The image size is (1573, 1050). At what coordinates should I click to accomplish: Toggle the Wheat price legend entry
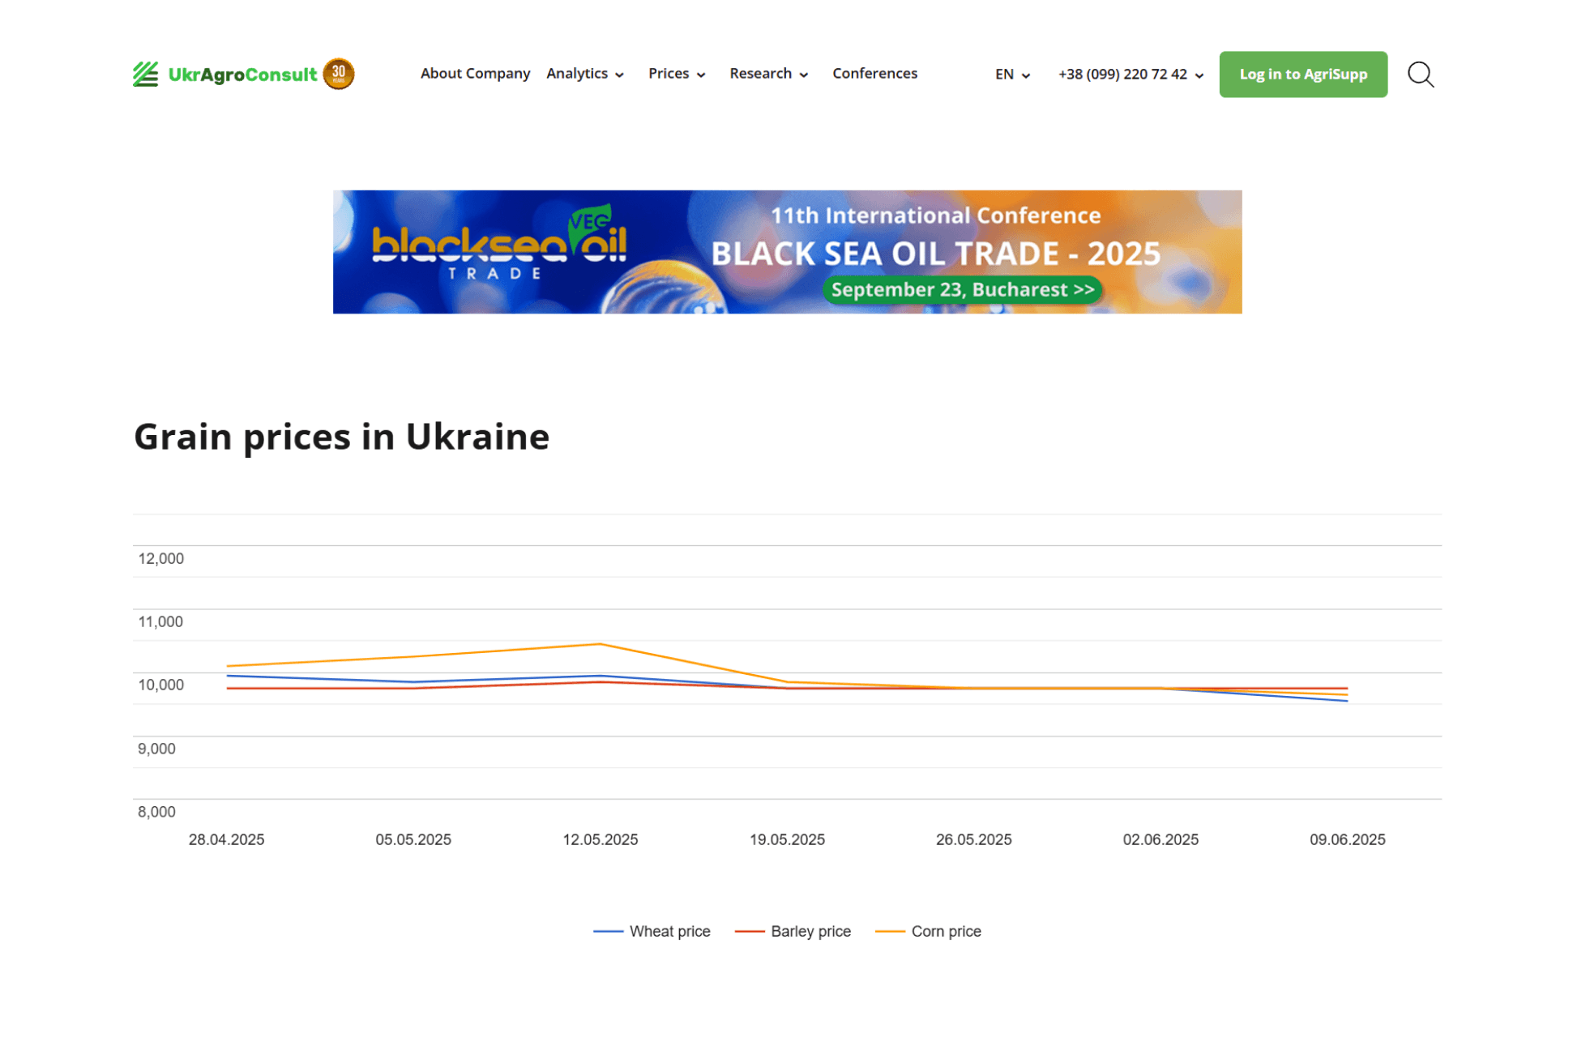click(652, 932)
